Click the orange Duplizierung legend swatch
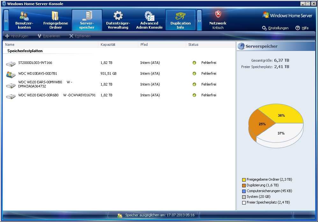Screen dimensions: 318x222 click(x=244, y=185)
